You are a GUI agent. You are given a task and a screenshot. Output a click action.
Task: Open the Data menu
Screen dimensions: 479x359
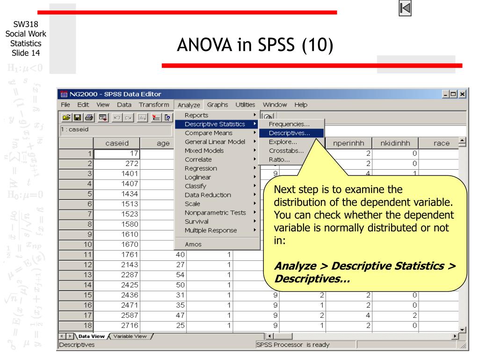[x=124, y=105]
